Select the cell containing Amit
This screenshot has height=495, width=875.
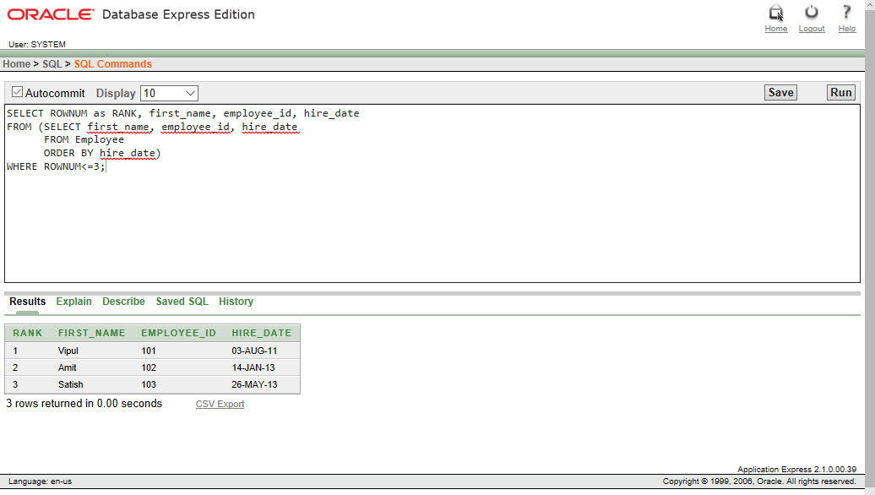coord(67,367)
